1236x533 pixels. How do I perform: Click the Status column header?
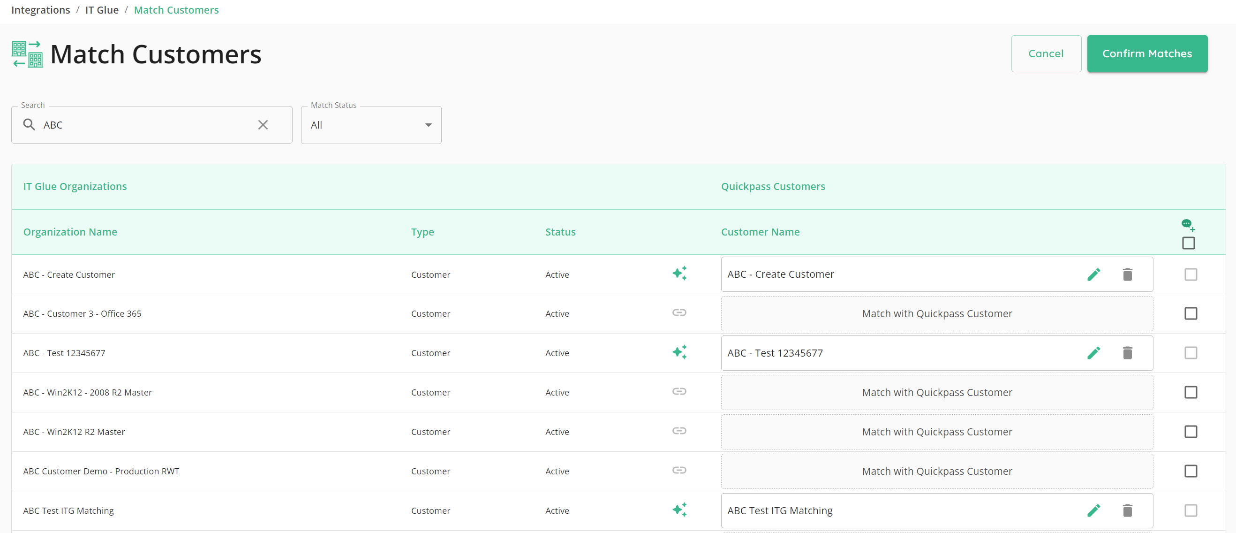[x=560, y=232]
